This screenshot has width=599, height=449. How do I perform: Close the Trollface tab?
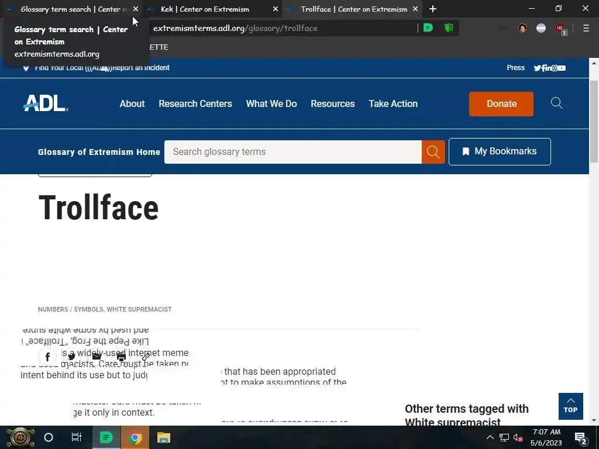[415, 9]
